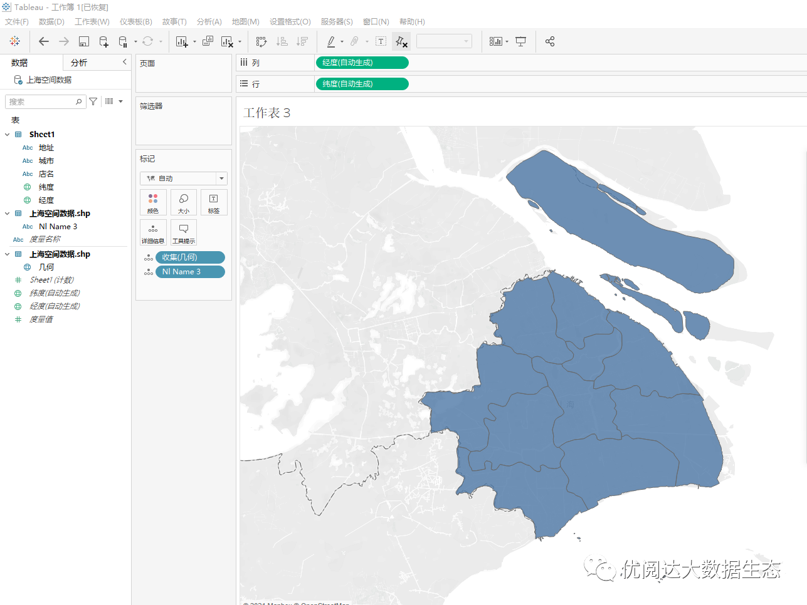Click the pause auto updates icon

pyautogui.click(x=123, y=41)
